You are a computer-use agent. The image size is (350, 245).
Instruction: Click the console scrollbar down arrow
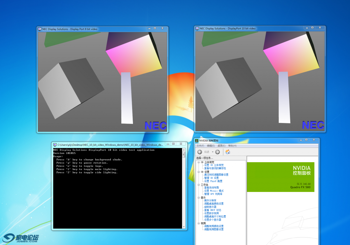tap(184, 227)
